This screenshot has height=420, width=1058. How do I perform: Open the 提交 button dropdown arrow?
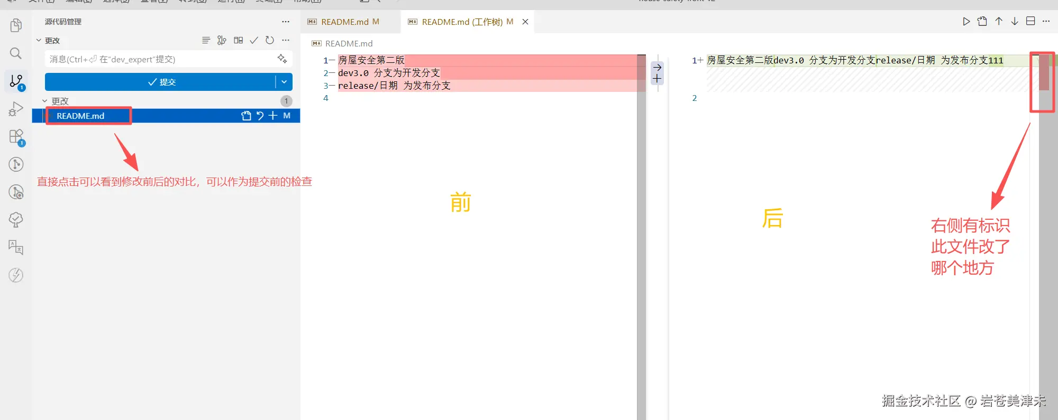(284, 82)
